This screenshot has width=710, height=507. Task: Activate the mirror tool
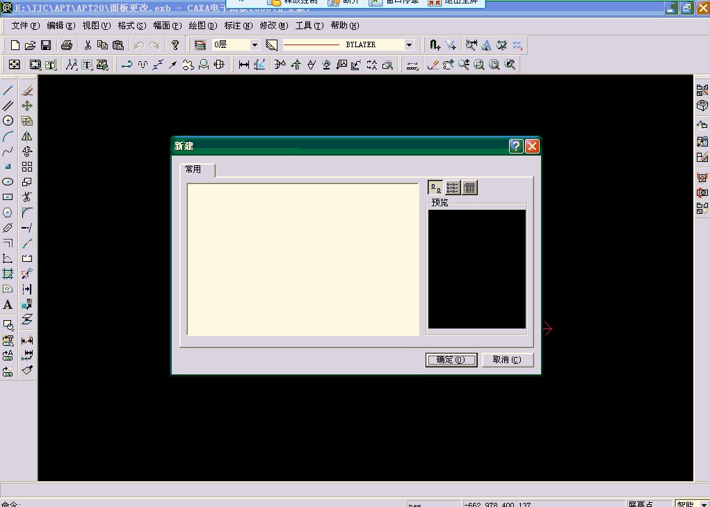pos(27,136)
